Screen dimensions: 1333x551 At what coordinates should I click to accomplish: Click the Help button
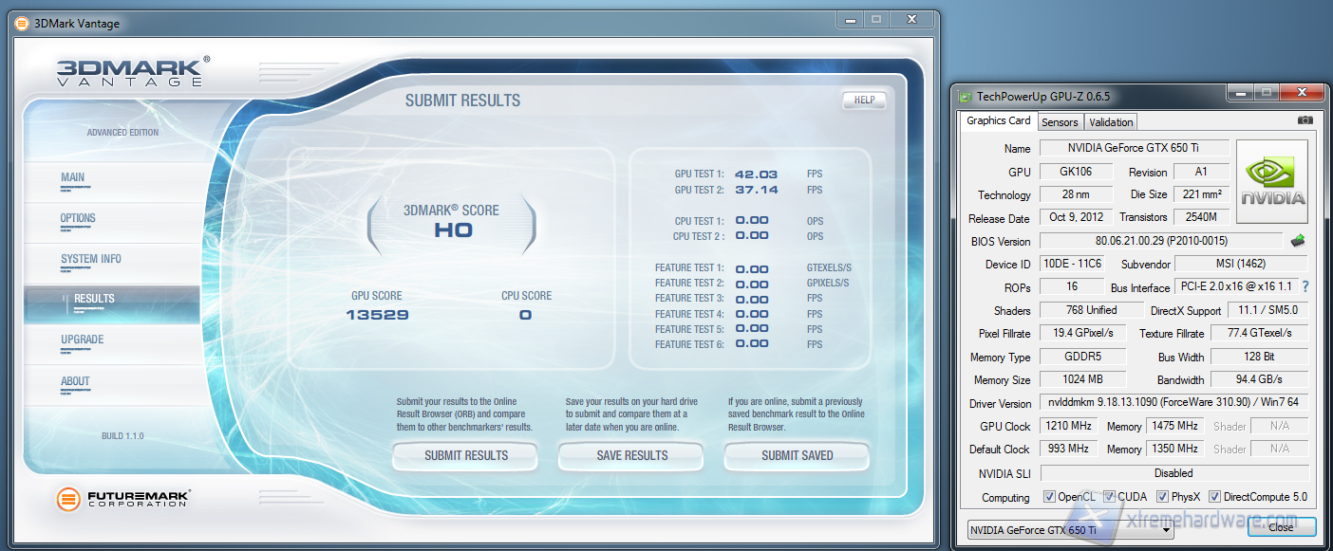(863, 101)
